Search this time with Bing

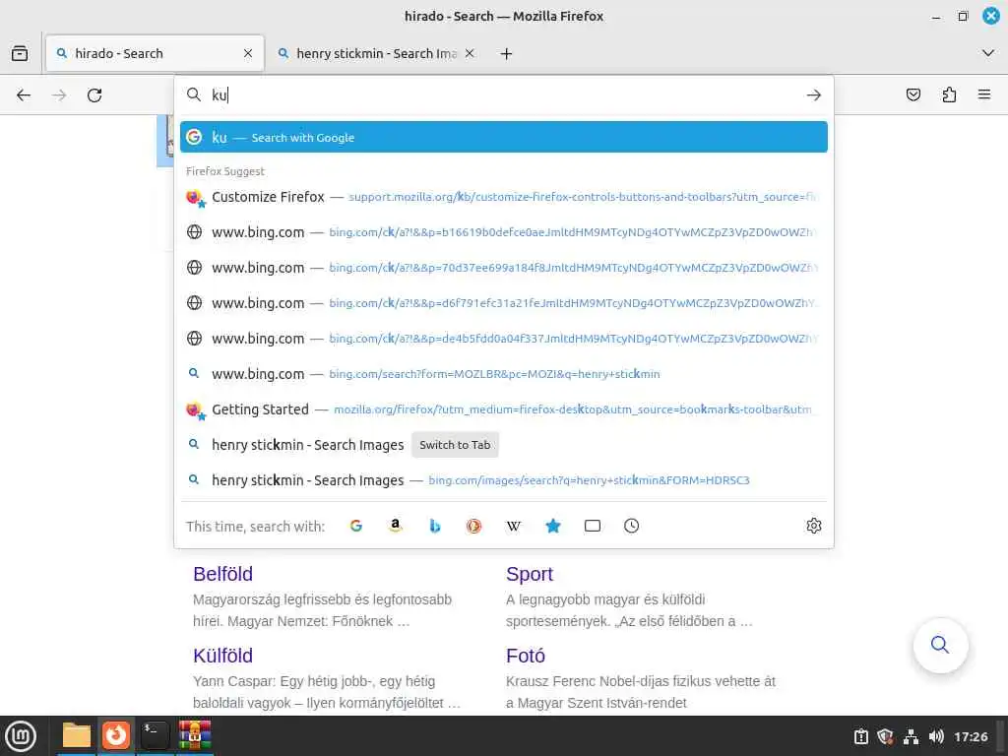pyautogui.click(x=434, y=526)
